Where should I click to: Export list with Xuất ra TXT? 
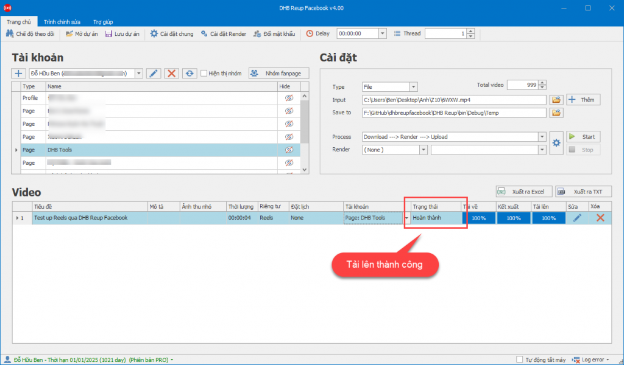(583, 192)
